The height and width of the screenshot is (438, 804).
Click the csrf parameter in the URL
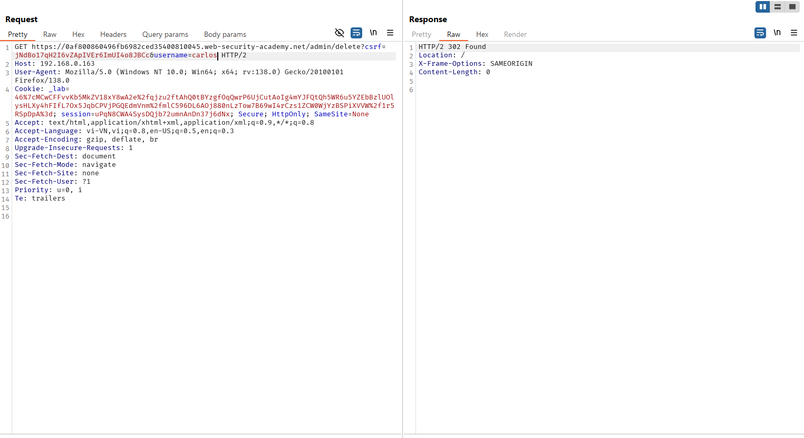click(x=373, y=47)
